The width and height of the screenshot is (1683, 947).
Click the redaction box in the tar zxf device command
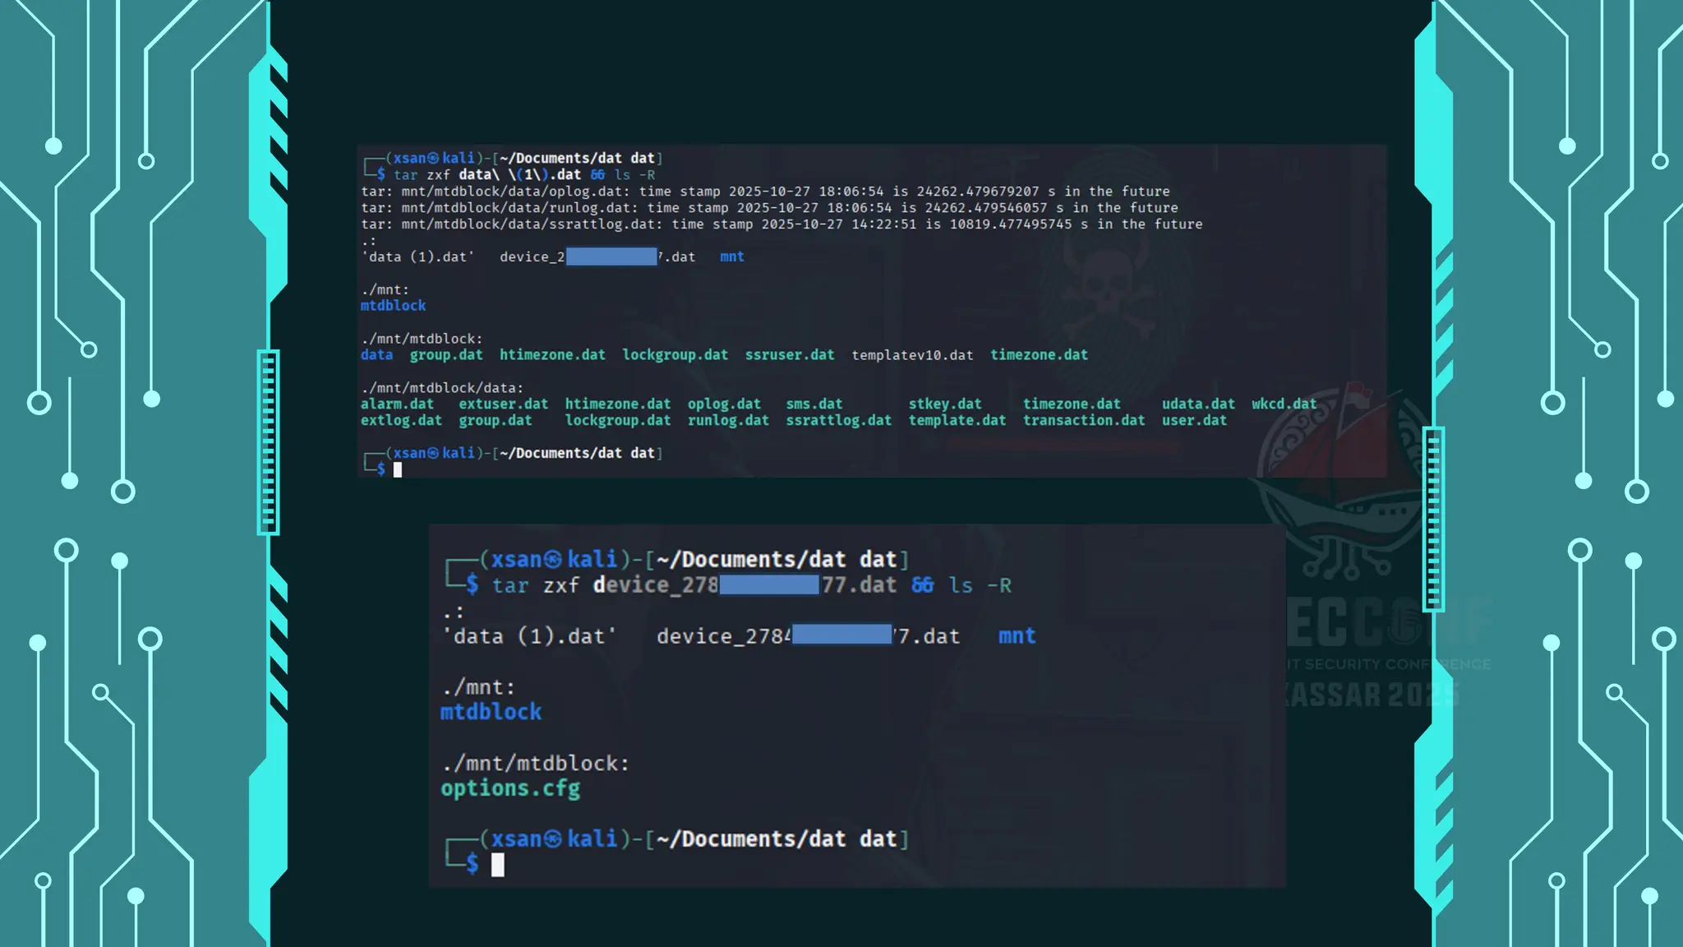point(769,585)
